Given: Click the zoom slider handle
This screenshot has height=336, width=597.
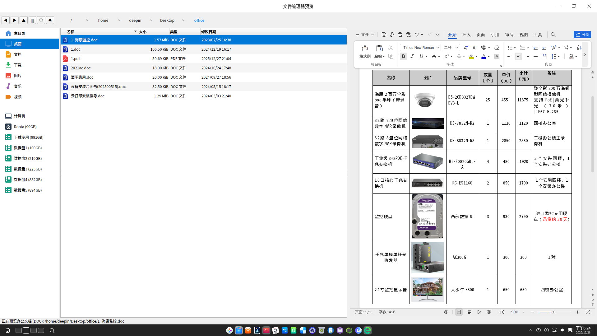Looking at the screenshot, I should point(553,312).
